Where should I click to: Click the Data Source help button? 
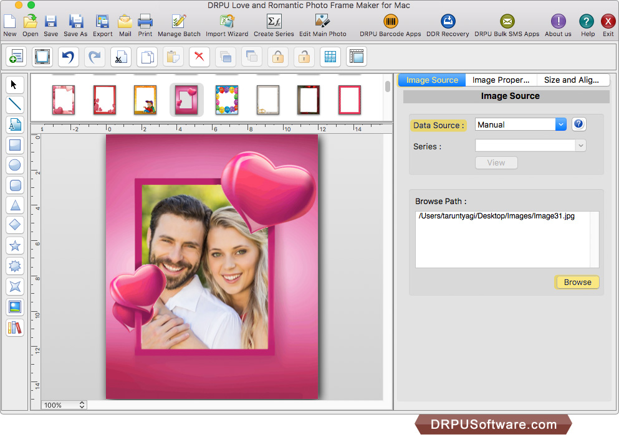pos(578,124)
